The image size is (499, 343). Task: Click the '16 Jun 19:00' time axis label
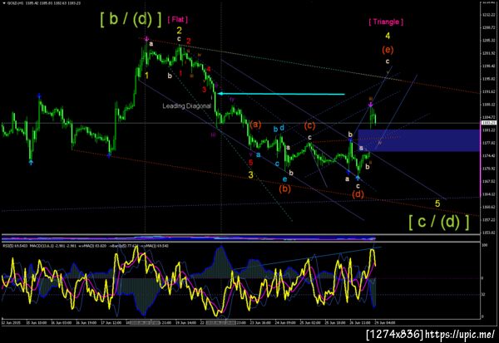click(86, 323)
